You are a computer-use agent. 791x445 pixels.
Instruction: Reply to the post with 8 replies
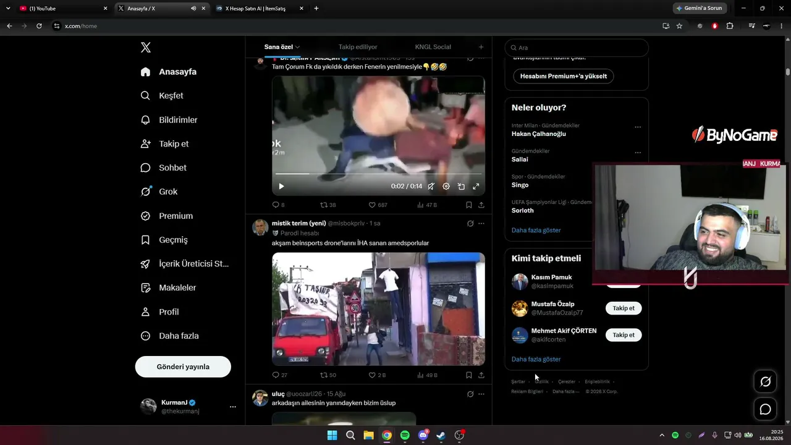click(279, 205)
